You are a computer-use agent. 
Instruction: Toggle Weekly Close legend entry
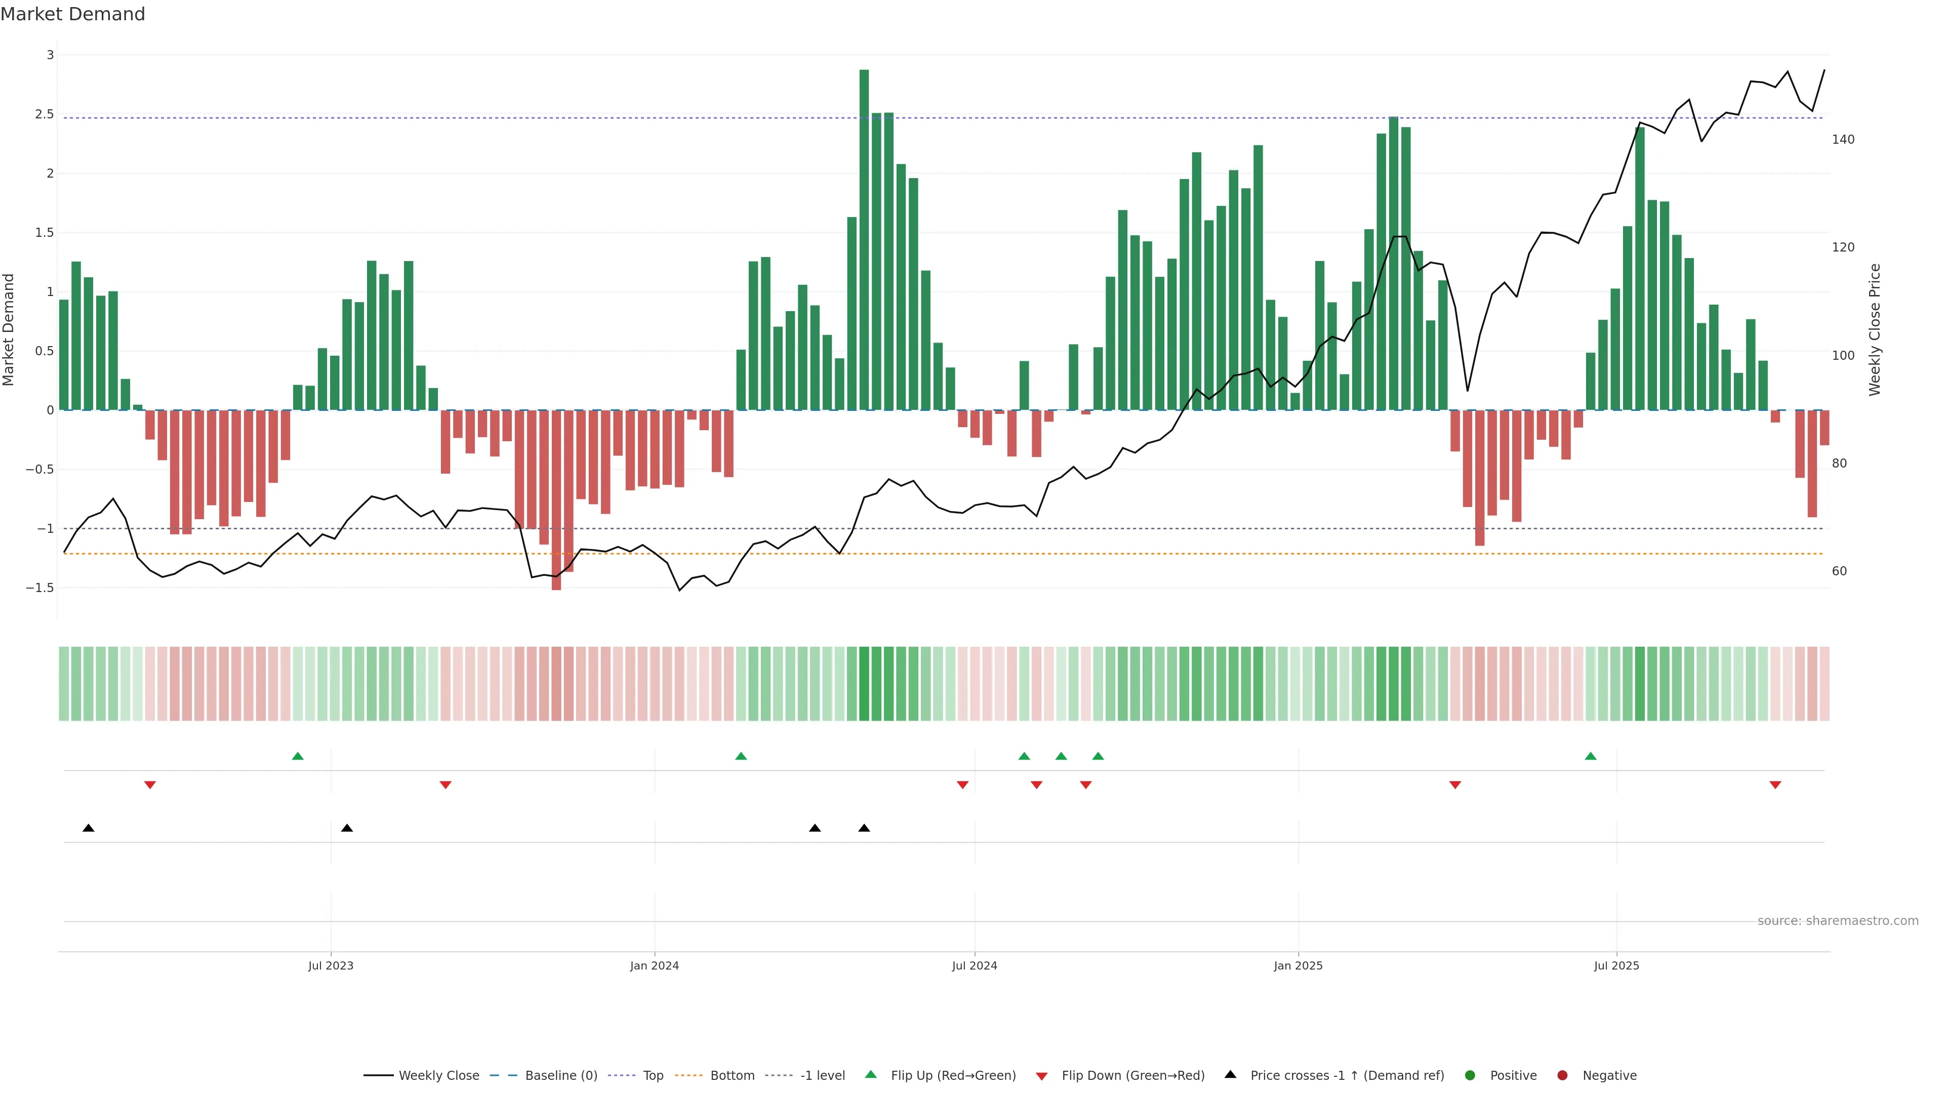pyautogui.click(x=438, y=1076)
